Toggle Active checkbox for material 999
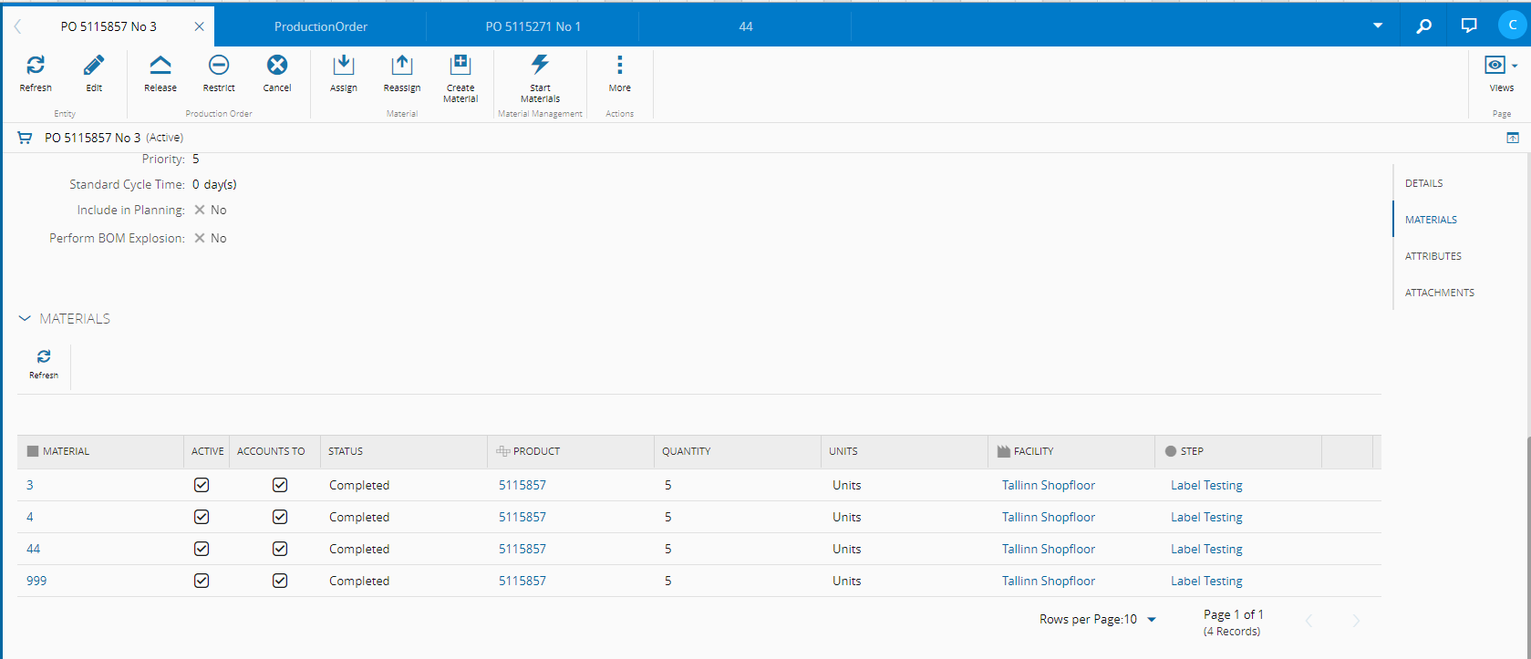Image resolution: width=1531 pixels, height=659 pixels. (202, 581)
